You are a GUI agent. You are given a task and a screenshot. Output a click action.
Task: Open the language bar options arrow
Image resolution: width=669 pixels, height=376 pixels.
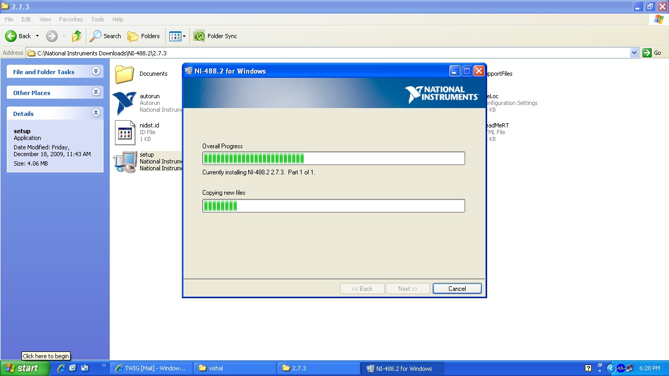[x=599, y=370]
